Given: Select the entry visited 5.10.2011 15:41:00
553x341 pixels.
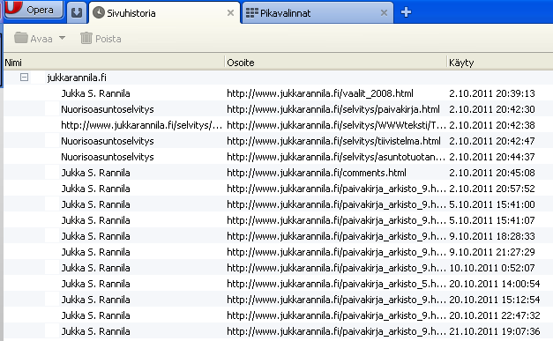Looking at the screenshot, I should tap(278, 204).
